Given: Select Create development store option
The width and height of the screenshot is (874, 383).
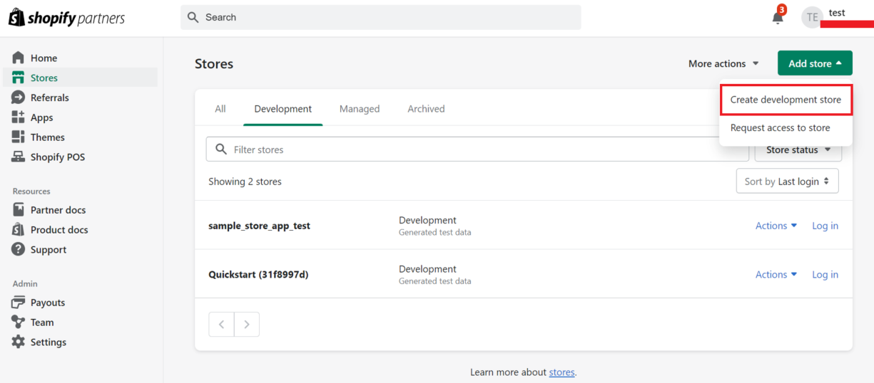Looking at the screenshot, I should click(x=786, y=100).
